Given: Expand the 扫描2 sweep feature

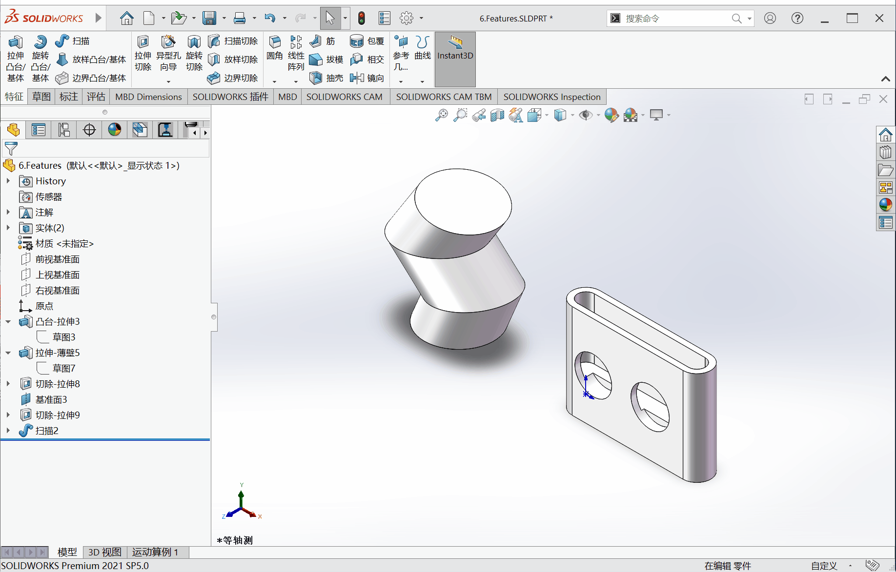Looking at the screenshot, I should point(8,431).
